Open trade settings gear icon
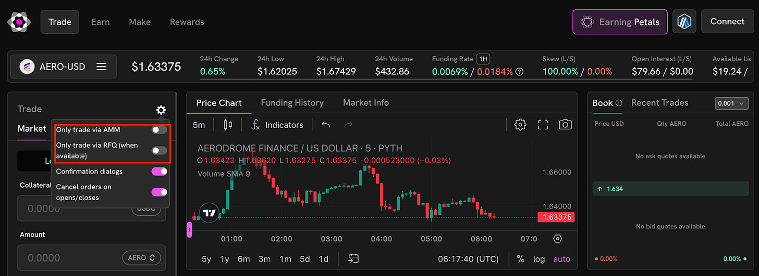 (161, 110)
